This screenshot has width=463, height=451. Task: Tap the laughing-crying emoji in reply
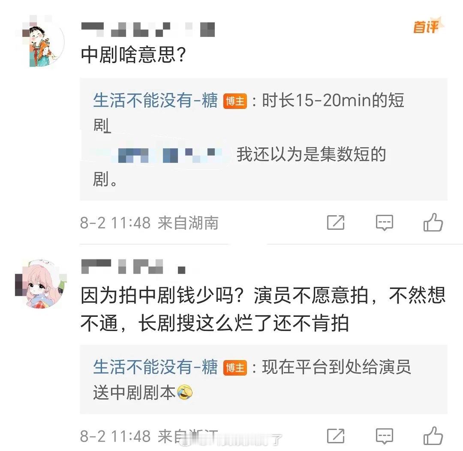(x=185, y=393)
